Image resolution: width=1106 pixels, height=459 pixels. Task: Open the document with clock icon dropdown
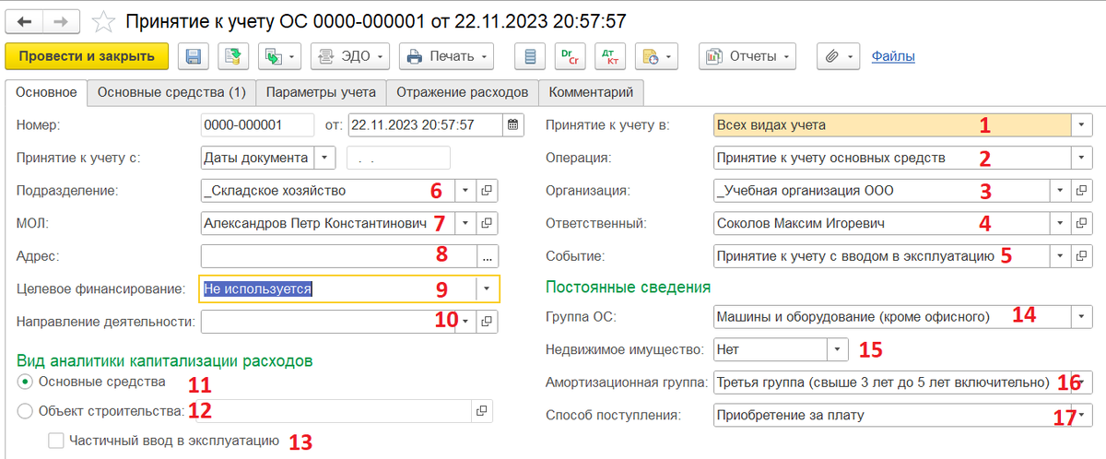coord(657,56)
